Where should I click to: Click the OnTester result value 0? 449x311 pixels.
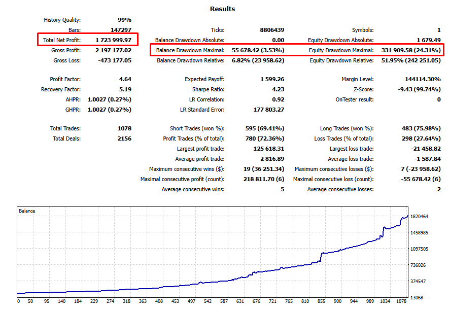tap(439, 99)
